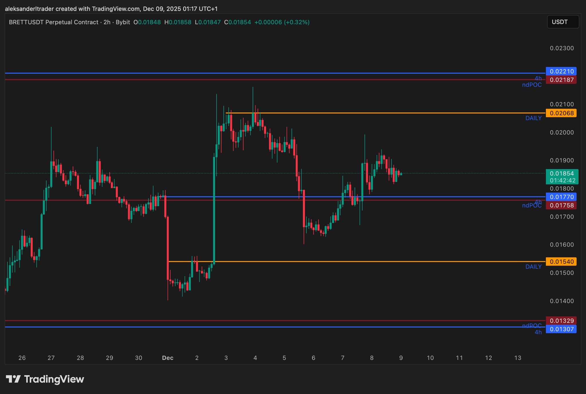
Task: Click the 0.01758 red ndPOC label
Action: coord(561,205)
